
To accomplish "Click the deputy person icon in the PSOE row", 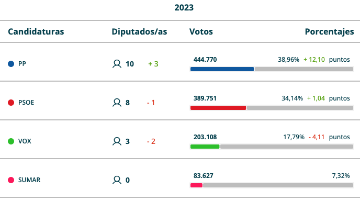I will [117, 103].
